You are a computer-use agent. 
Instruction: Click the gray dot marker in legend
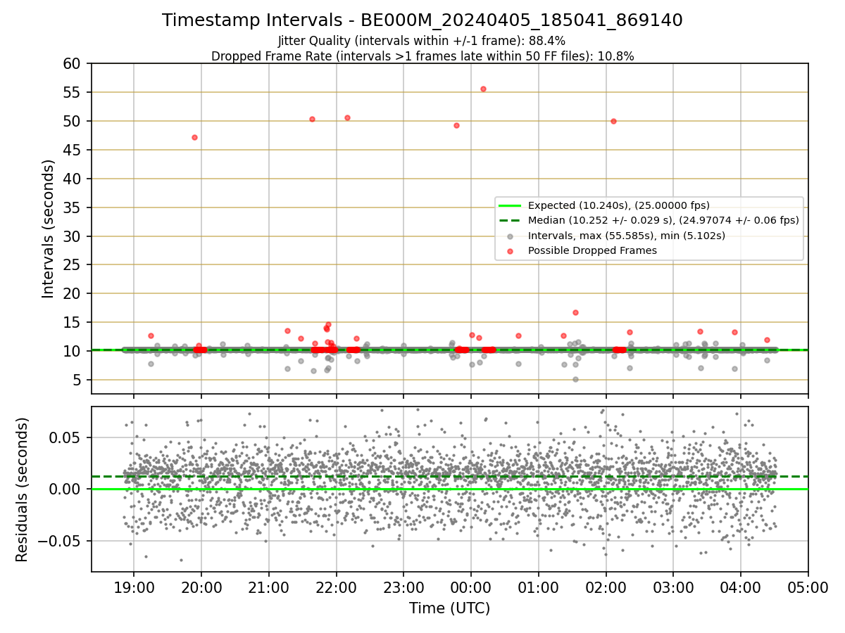pos(510,236)
